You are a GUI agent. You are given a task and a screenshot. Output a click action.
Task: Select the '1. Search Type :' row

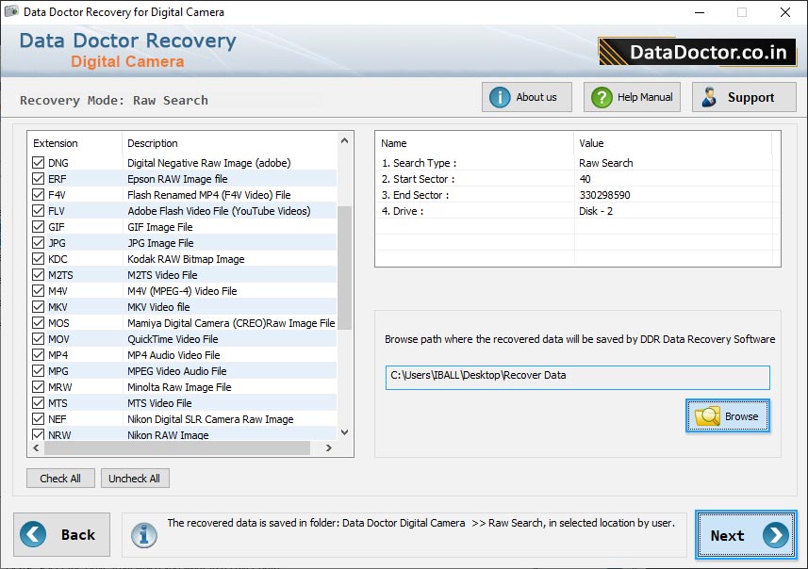click(x=574, y=163)
